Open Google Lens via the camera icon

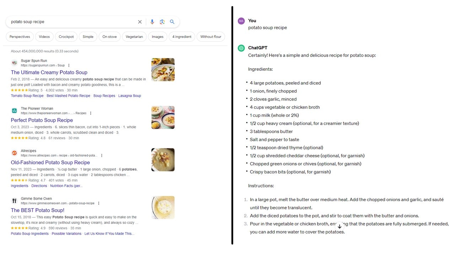162,22
